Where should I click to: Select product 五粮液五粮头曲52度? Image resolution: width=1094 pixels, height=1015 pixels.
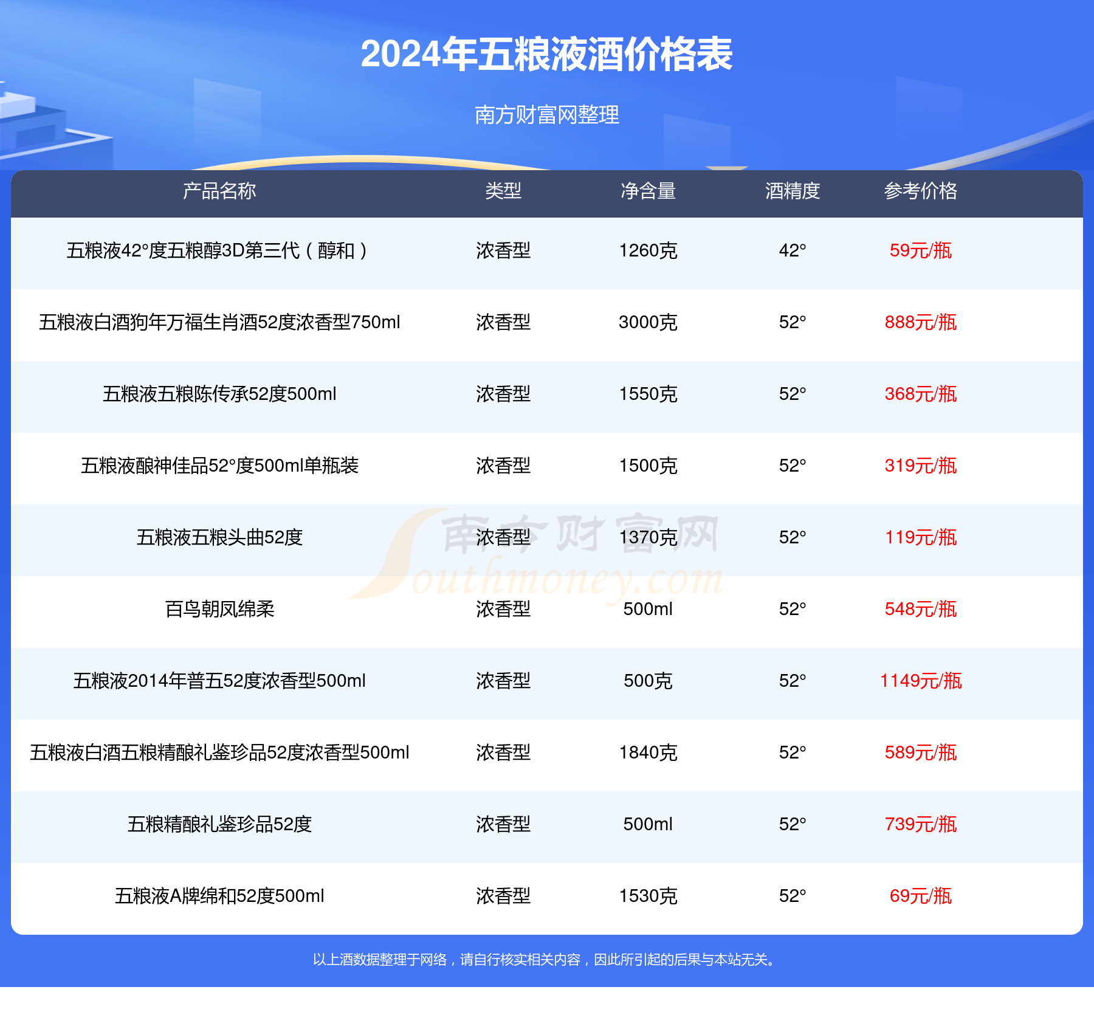pyautogui.click(x=219, y=537)
